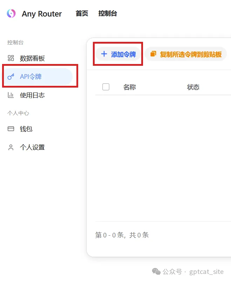Click the person icon beside 个人设置
The height and width of the screenshot is (281, 231).
(11, 147)
